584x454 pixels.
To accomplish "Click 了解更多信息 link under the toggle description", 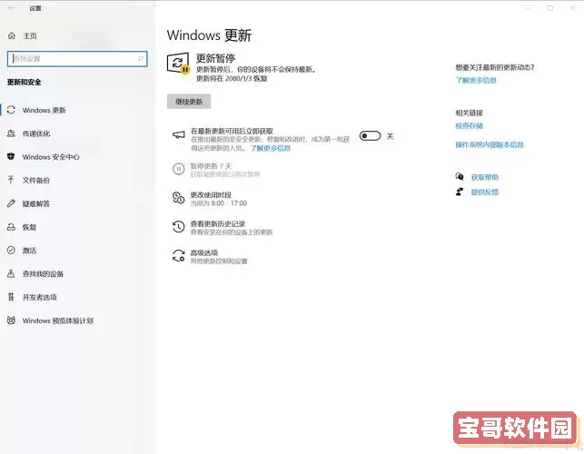I will [x=271, y=148].
